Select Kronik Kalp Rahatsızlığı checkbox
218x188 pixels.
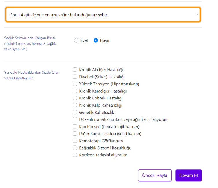pos(75,105)
